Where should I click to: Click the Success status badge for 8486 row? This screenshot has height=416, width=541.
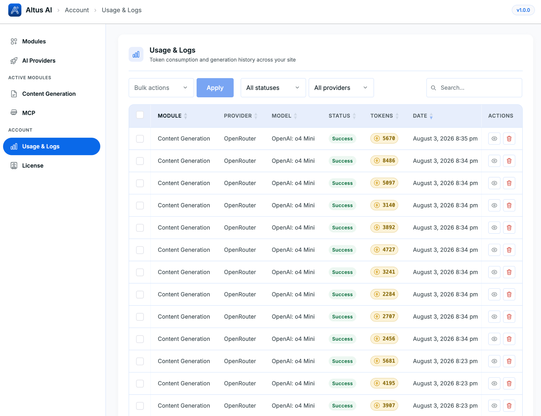coord(342,161)
